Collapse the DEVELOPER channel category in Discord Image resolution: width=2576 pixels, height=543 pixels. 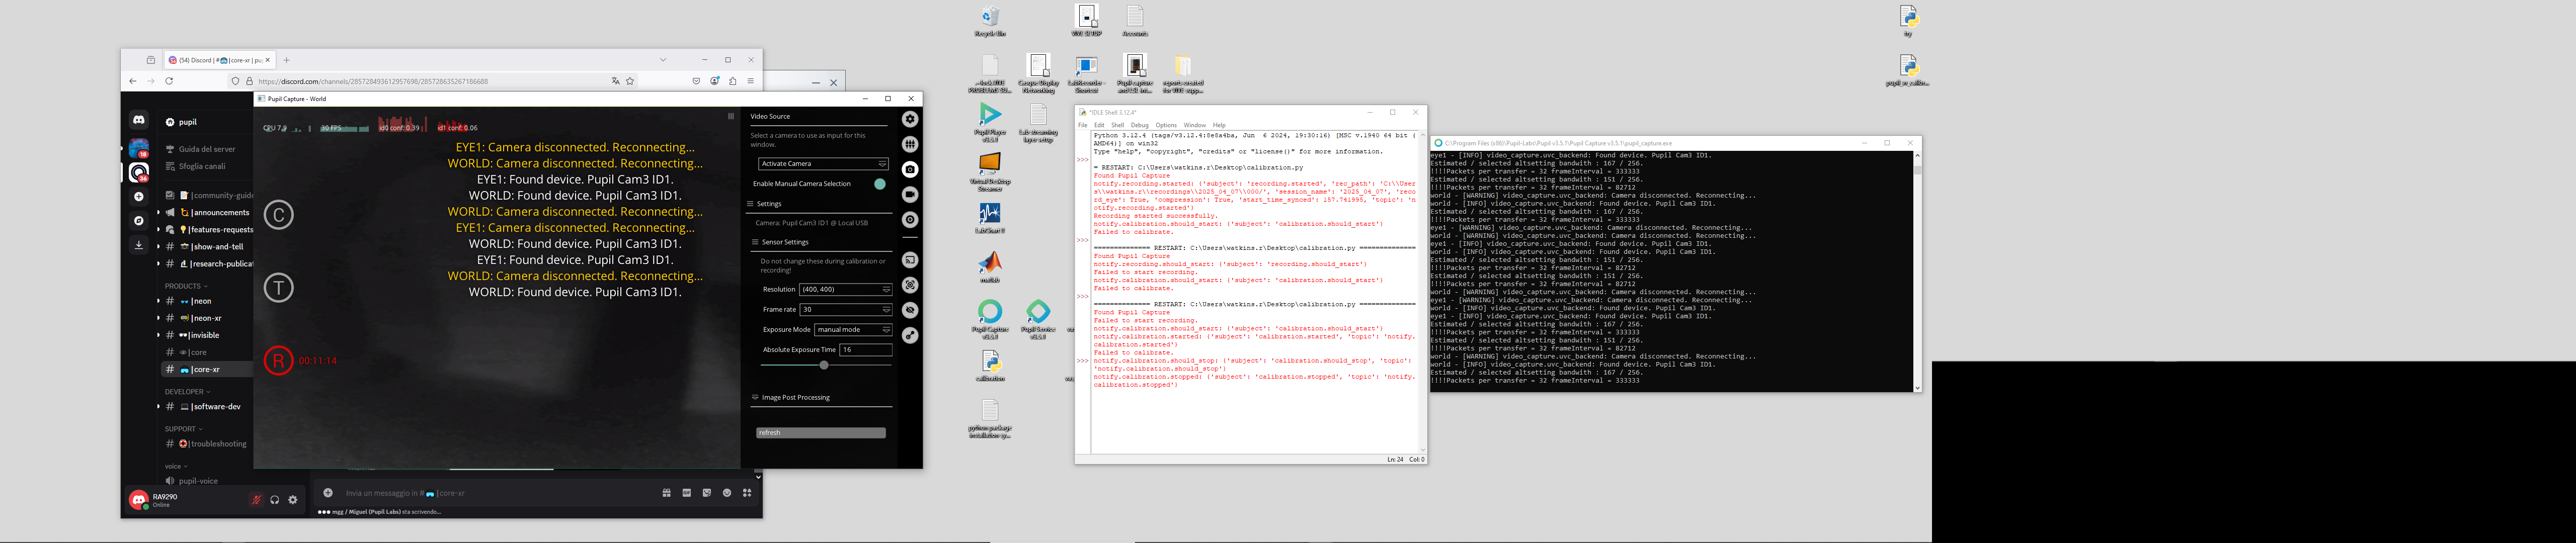click(188, 392)
